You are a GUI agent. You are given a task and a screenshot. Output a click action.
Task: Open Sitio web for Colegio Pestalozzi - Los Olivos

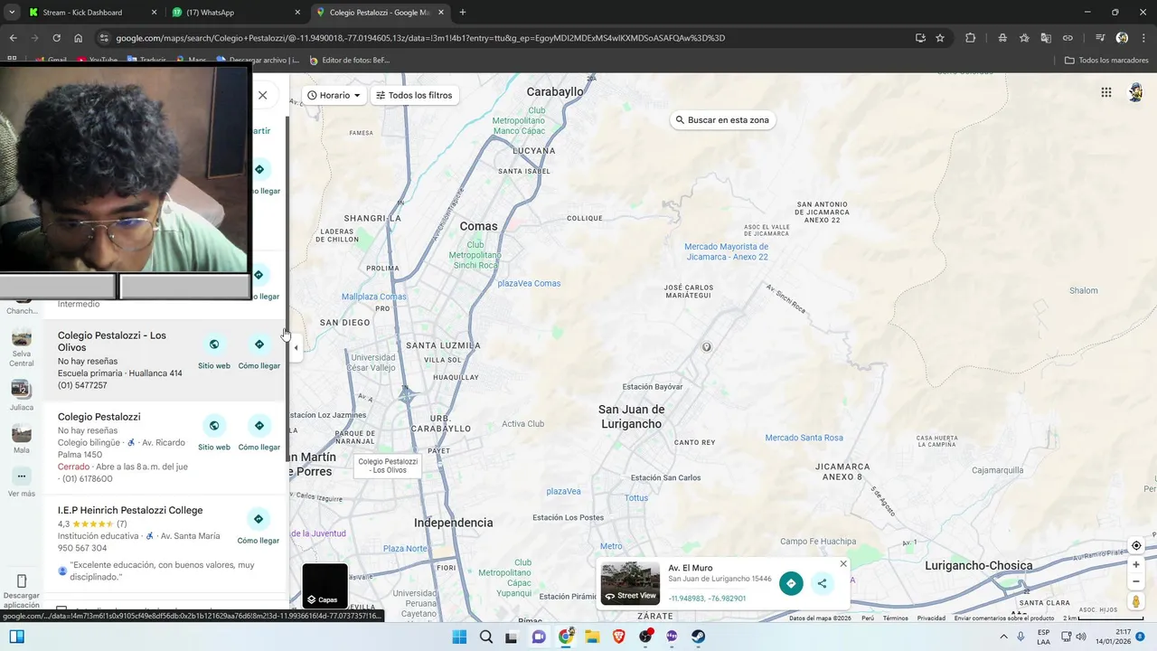214,344
